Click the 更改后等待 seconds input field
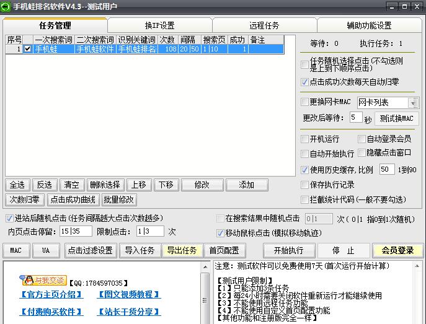426x324 pixels. pos(355,118)
